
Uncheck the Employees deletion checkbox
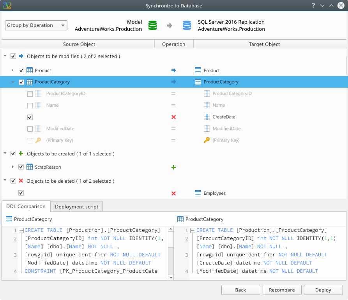[x=21, y=193]
